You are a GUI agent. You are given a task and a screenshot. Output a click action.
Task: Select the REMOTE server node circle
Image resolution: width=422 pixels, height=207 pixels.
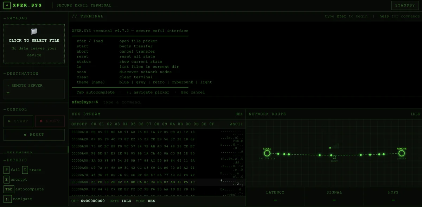coord(402,153)
